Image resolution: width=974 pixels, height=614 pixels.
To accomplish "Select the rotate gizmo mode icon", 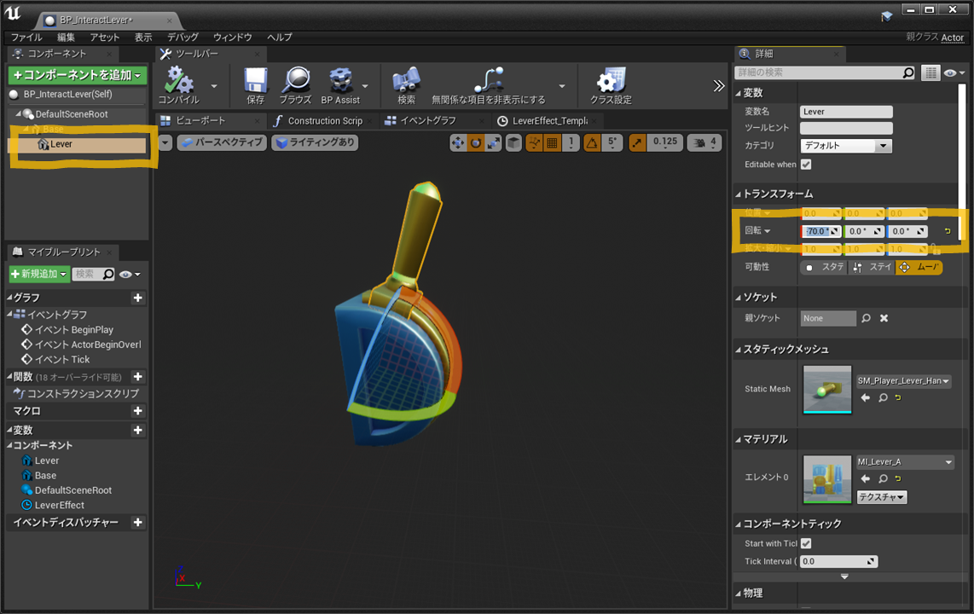I will coord(476,142).
